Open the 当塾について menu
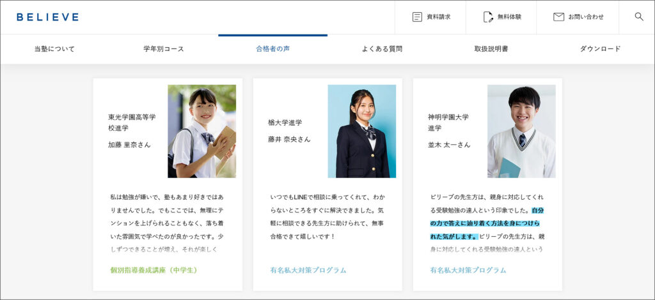 point(55,49)
